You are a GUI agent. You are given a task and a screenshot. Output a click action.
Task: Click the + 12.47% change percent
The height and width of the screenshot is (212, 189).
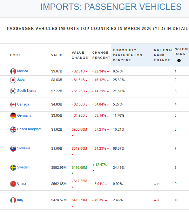(x=100, y=165)
